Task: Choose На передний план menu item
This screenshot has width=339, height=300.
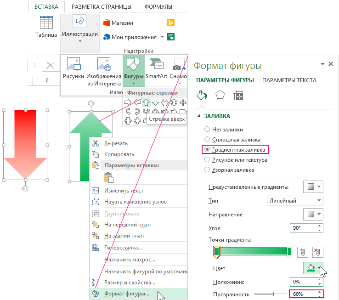Action: (x=138, y=225)
